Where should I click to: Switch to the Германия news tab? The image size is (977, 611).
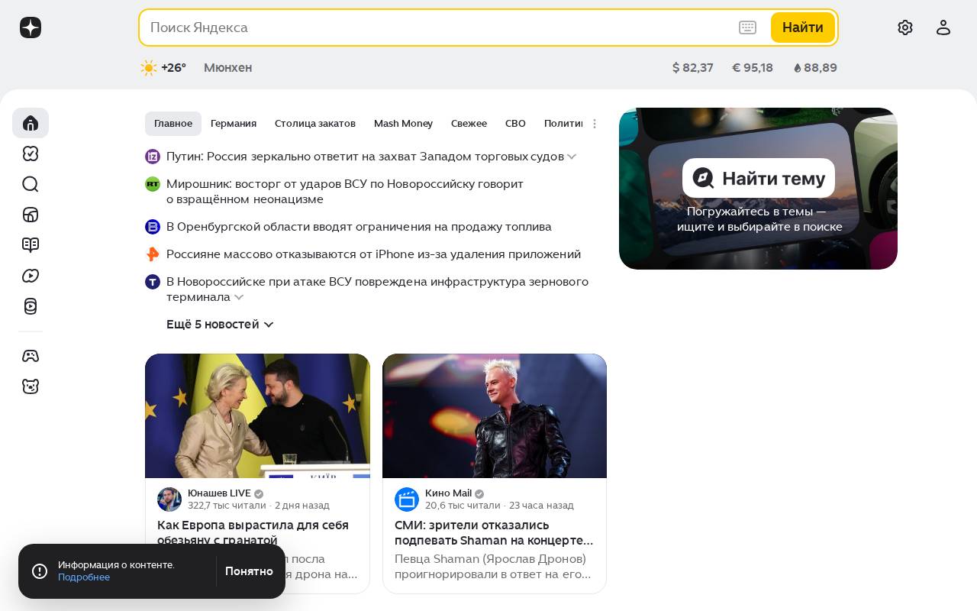click(234, 124)
